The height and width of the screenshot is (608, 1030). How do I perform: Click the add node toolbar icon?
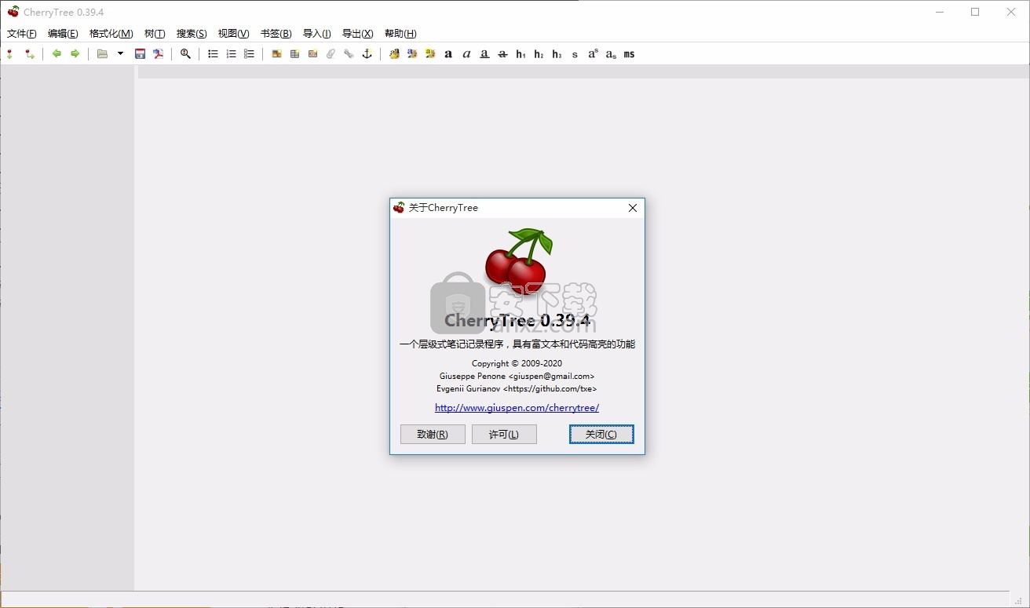click(x=10, y=54)
